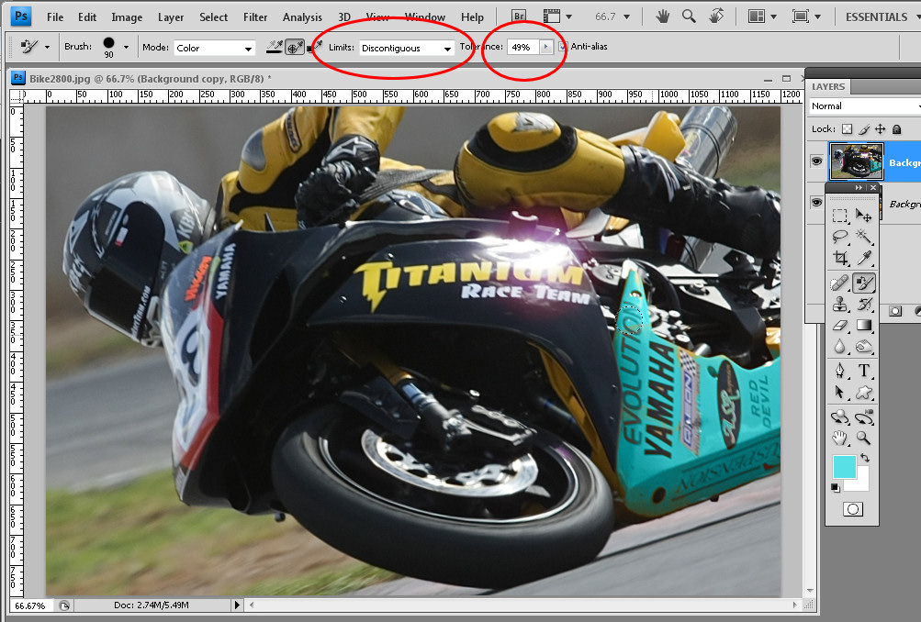Toggle lock image pixels
Viewport: 921px width, 622px height.
864,129
